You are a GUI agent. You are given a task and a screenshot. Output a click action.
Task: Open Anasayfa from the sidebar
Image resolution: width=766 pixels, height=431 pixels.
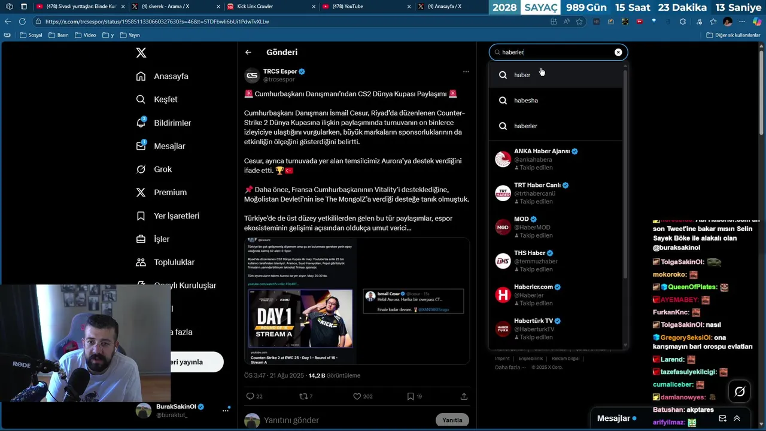coord(162,76)
